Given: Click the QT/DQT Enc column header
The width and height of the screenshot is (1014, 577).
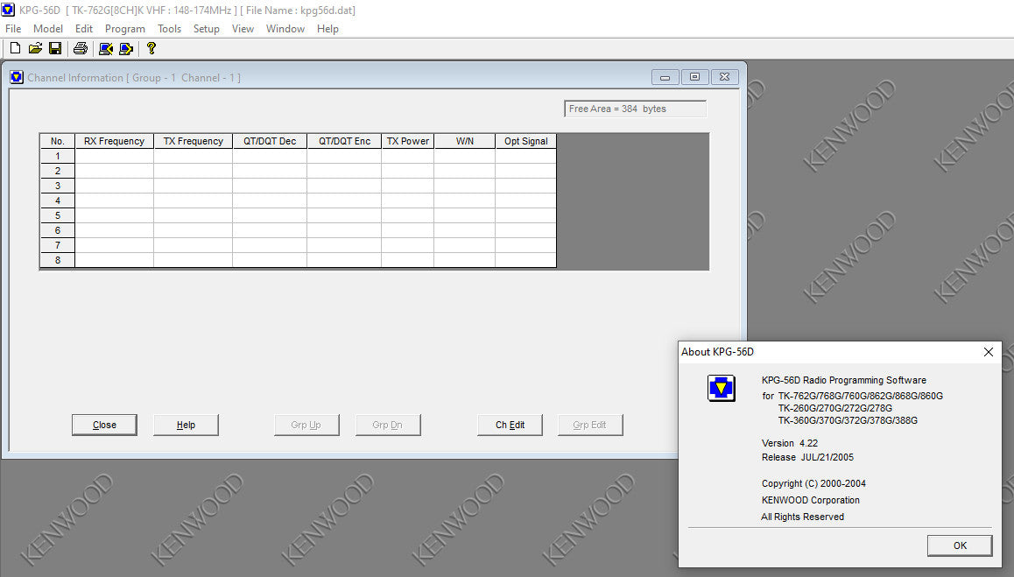Looking at the screenshot, I should (344, 141).
